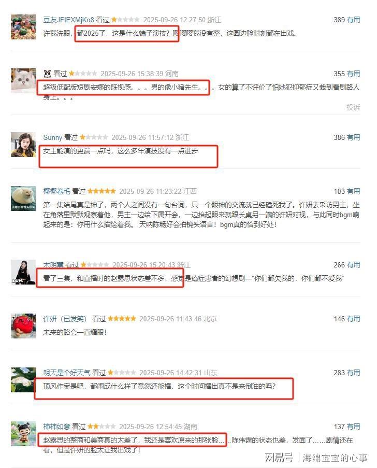
Task: Open username link 豆友JFIEXMjKo8
Action: (x=68, y=20)
